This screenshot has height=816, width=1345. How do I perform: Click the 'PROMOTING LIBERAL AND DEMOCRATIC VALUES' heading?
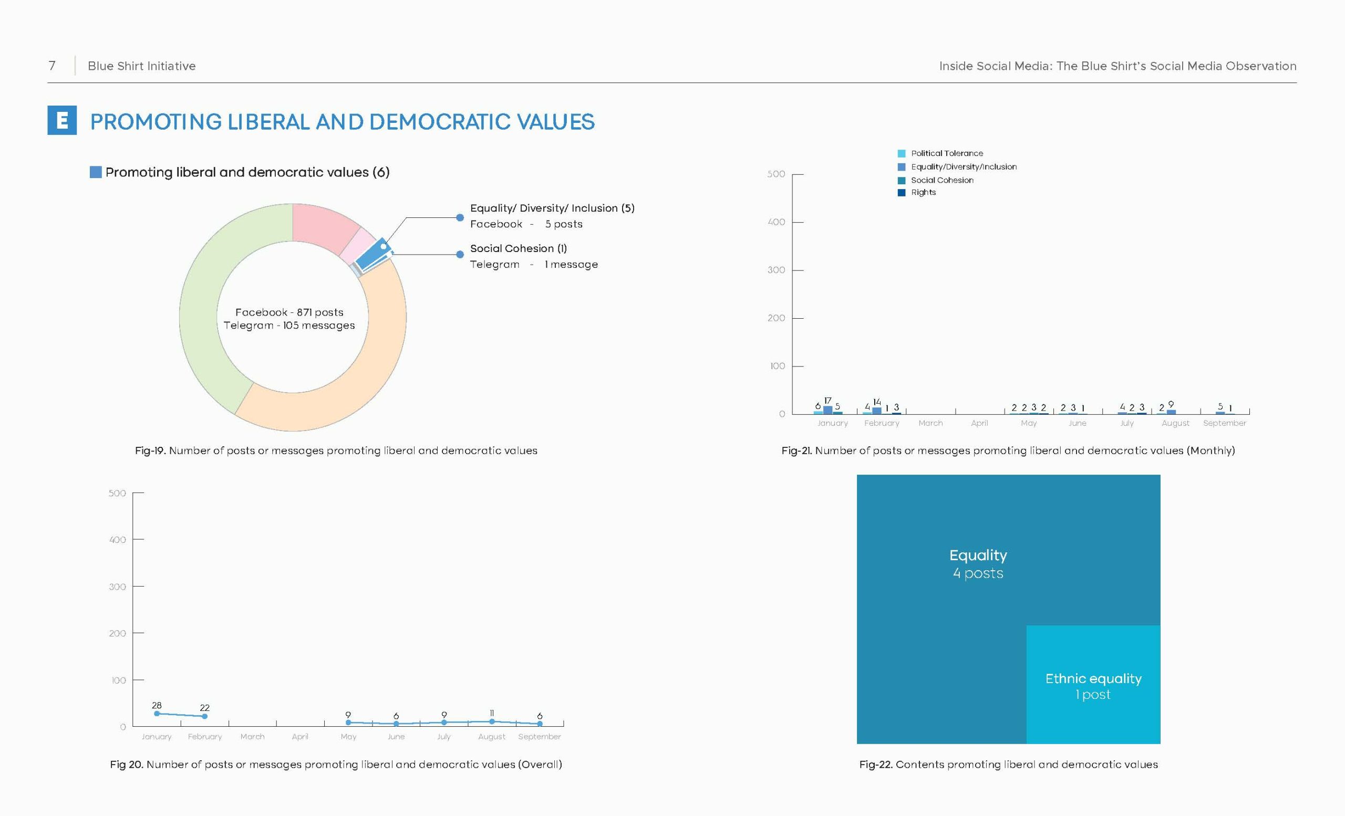point(342,122)
